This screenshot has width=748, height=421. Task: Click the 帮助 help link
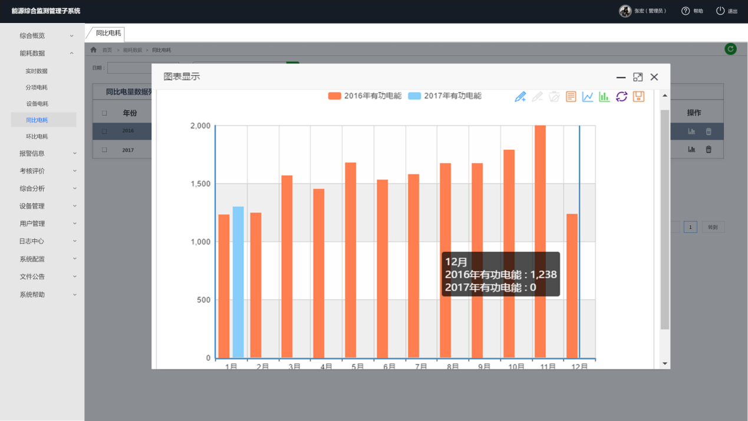click(692, 11)
